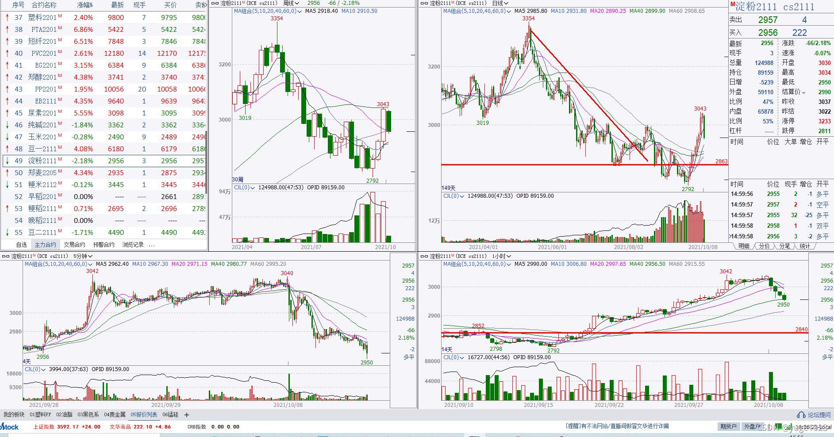
Task: Click the 期货户 account button
Action: tap(728, 427)
